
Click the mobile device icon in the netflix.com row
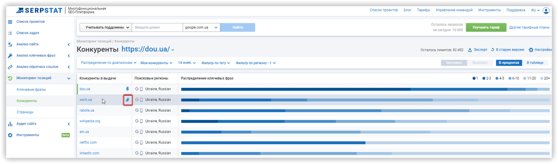click(x=141, y=142)
